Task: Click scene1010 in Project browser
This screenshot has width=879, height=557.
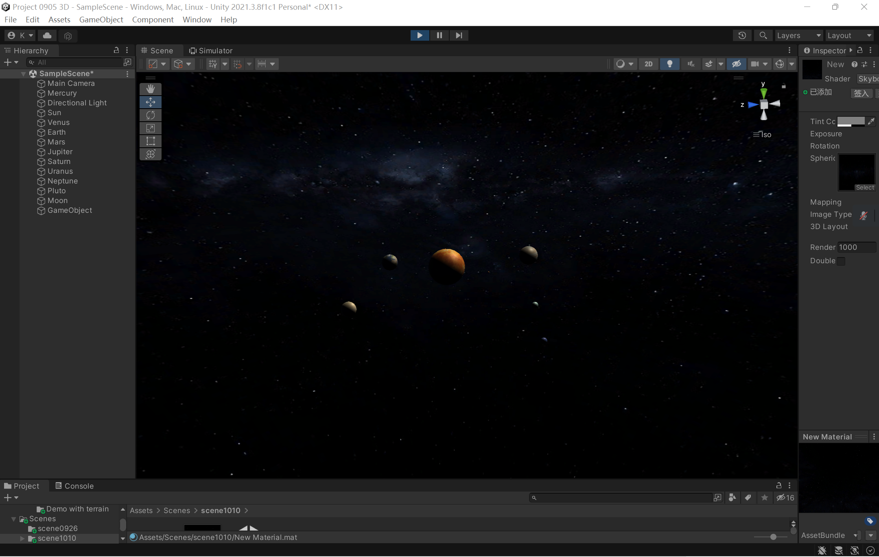Action: pyautogui.click(x=57, y=538)
